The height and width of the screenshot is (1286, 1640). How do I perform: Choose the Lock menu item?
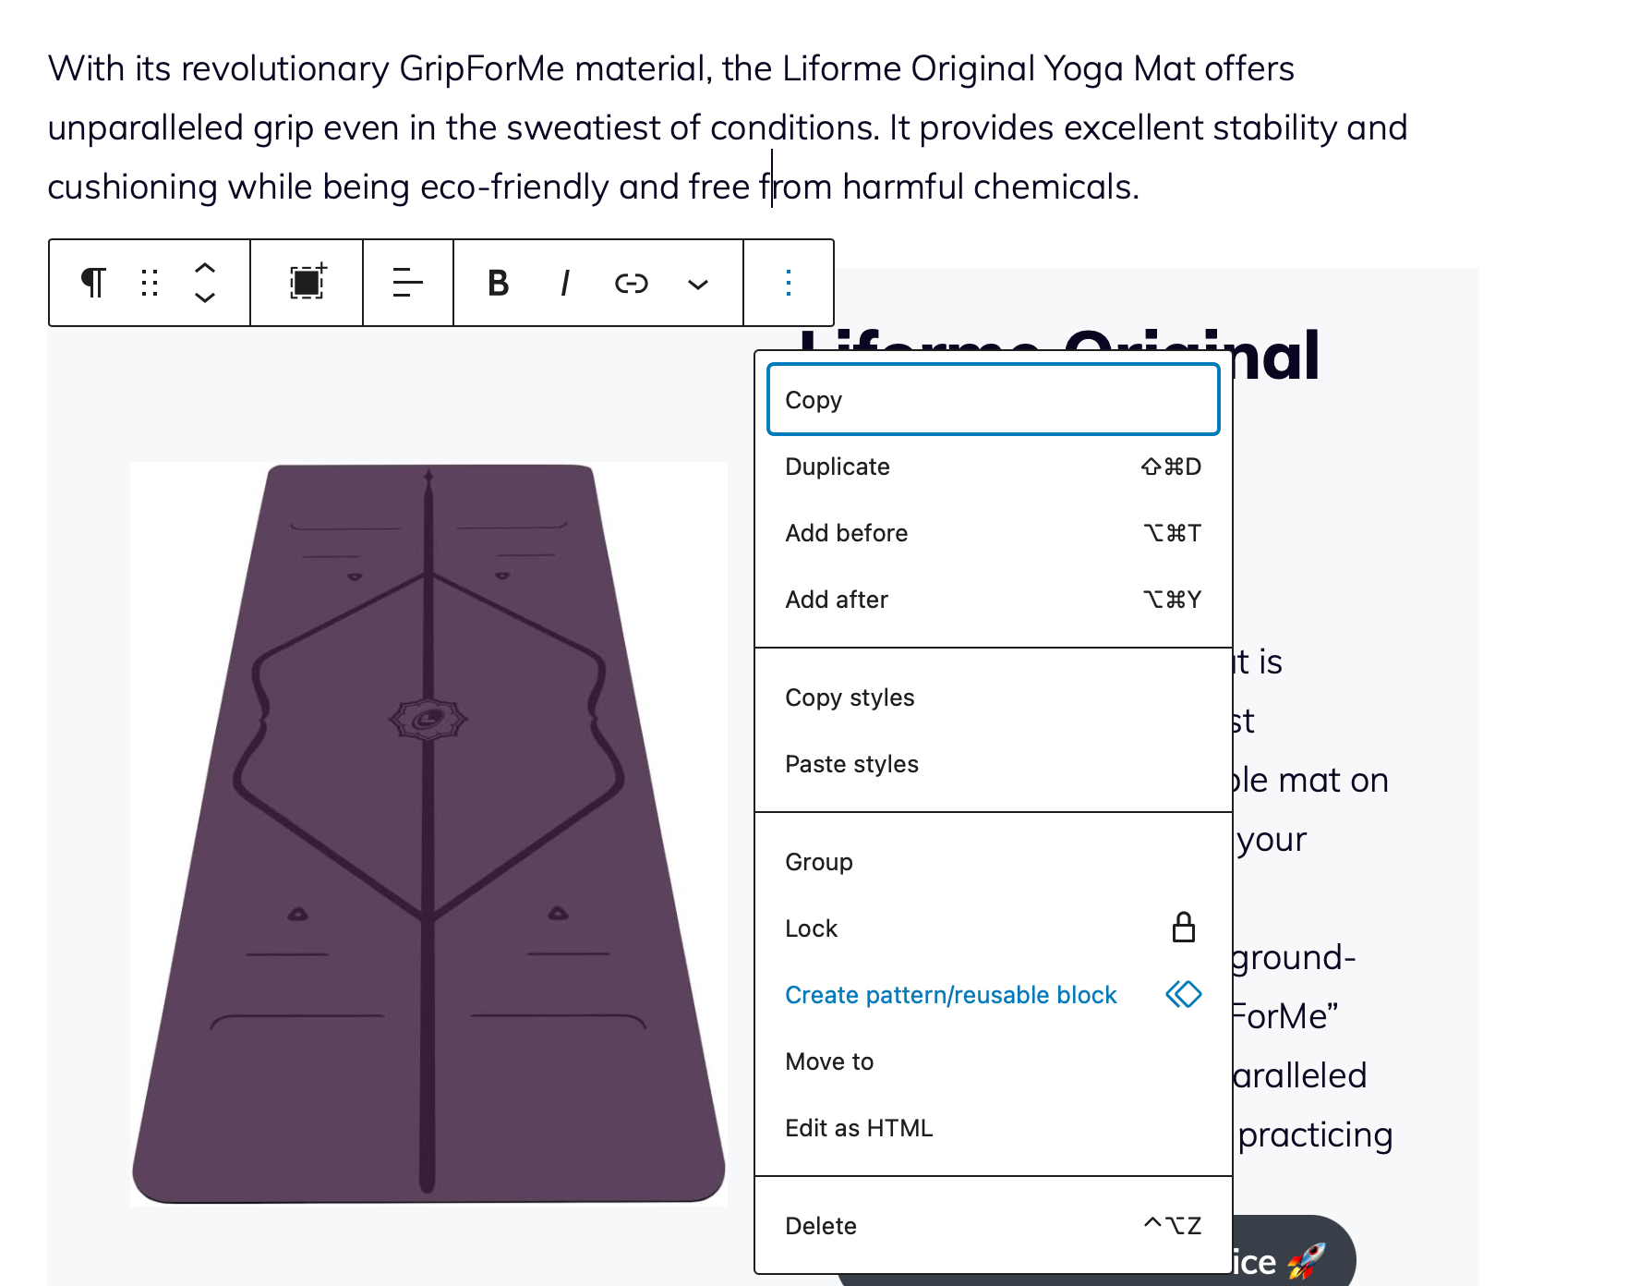[x=994, y=928]
